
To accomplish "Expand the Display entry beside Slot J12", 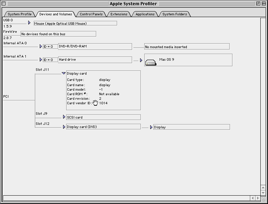I will tap(151, 127).
